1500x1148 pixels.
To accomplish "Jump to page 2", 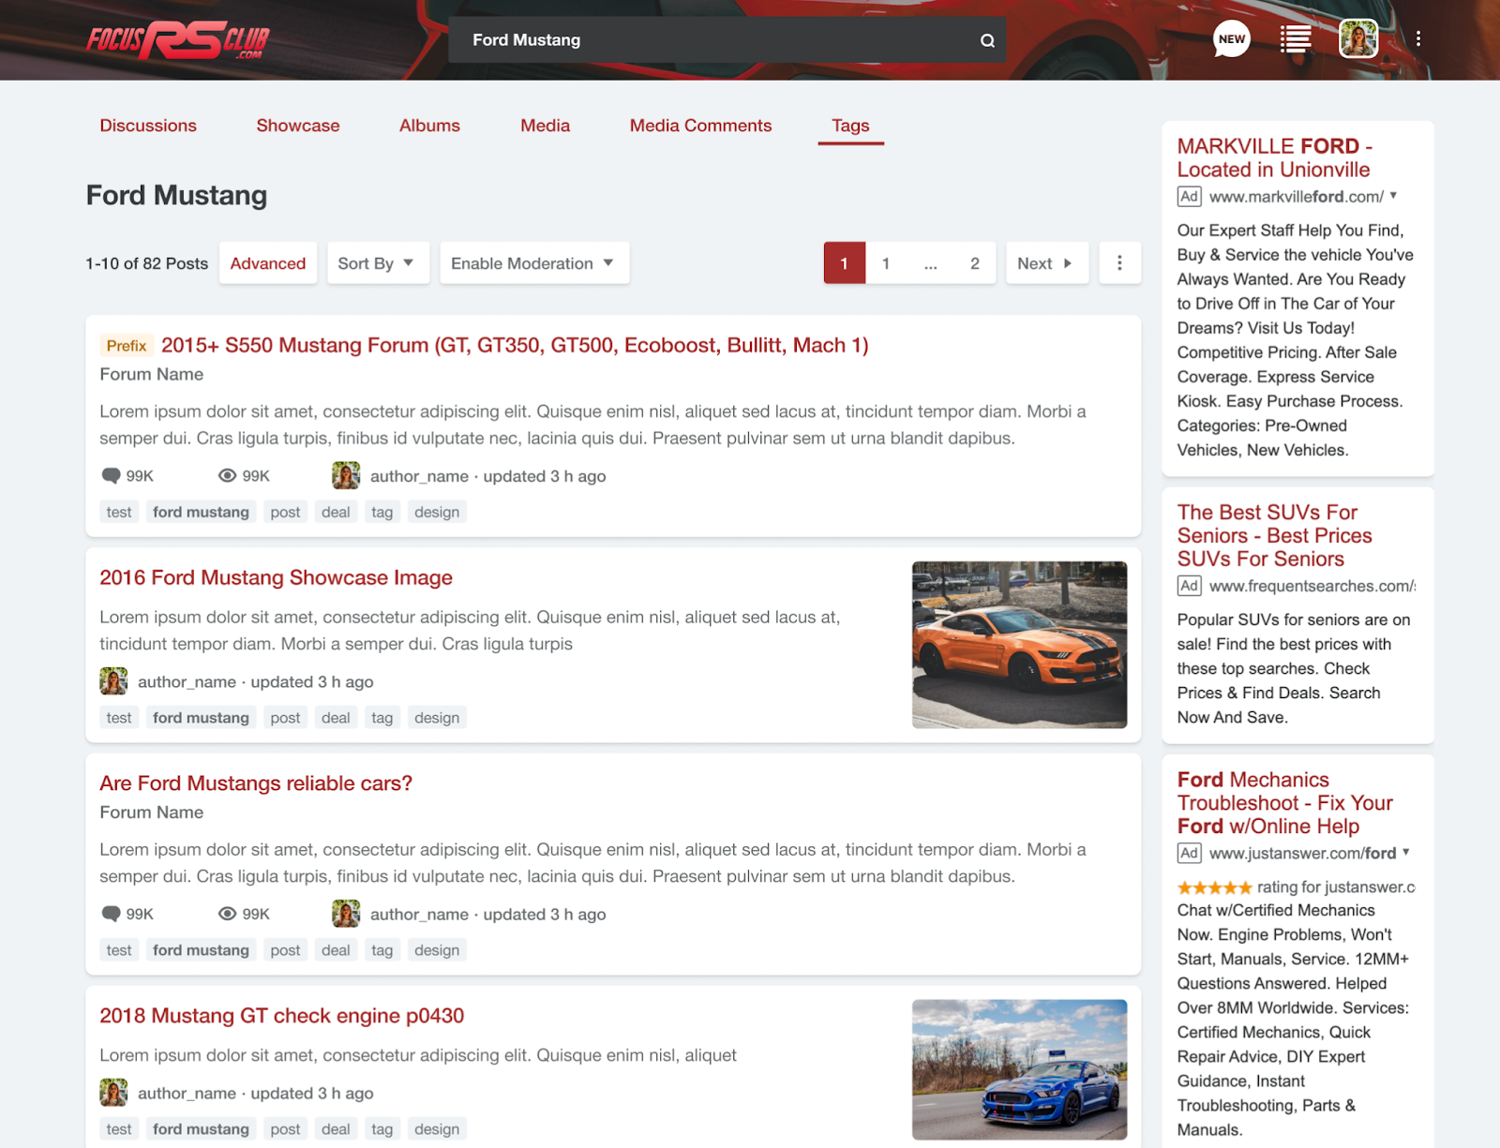I will (x=975, y=263).
